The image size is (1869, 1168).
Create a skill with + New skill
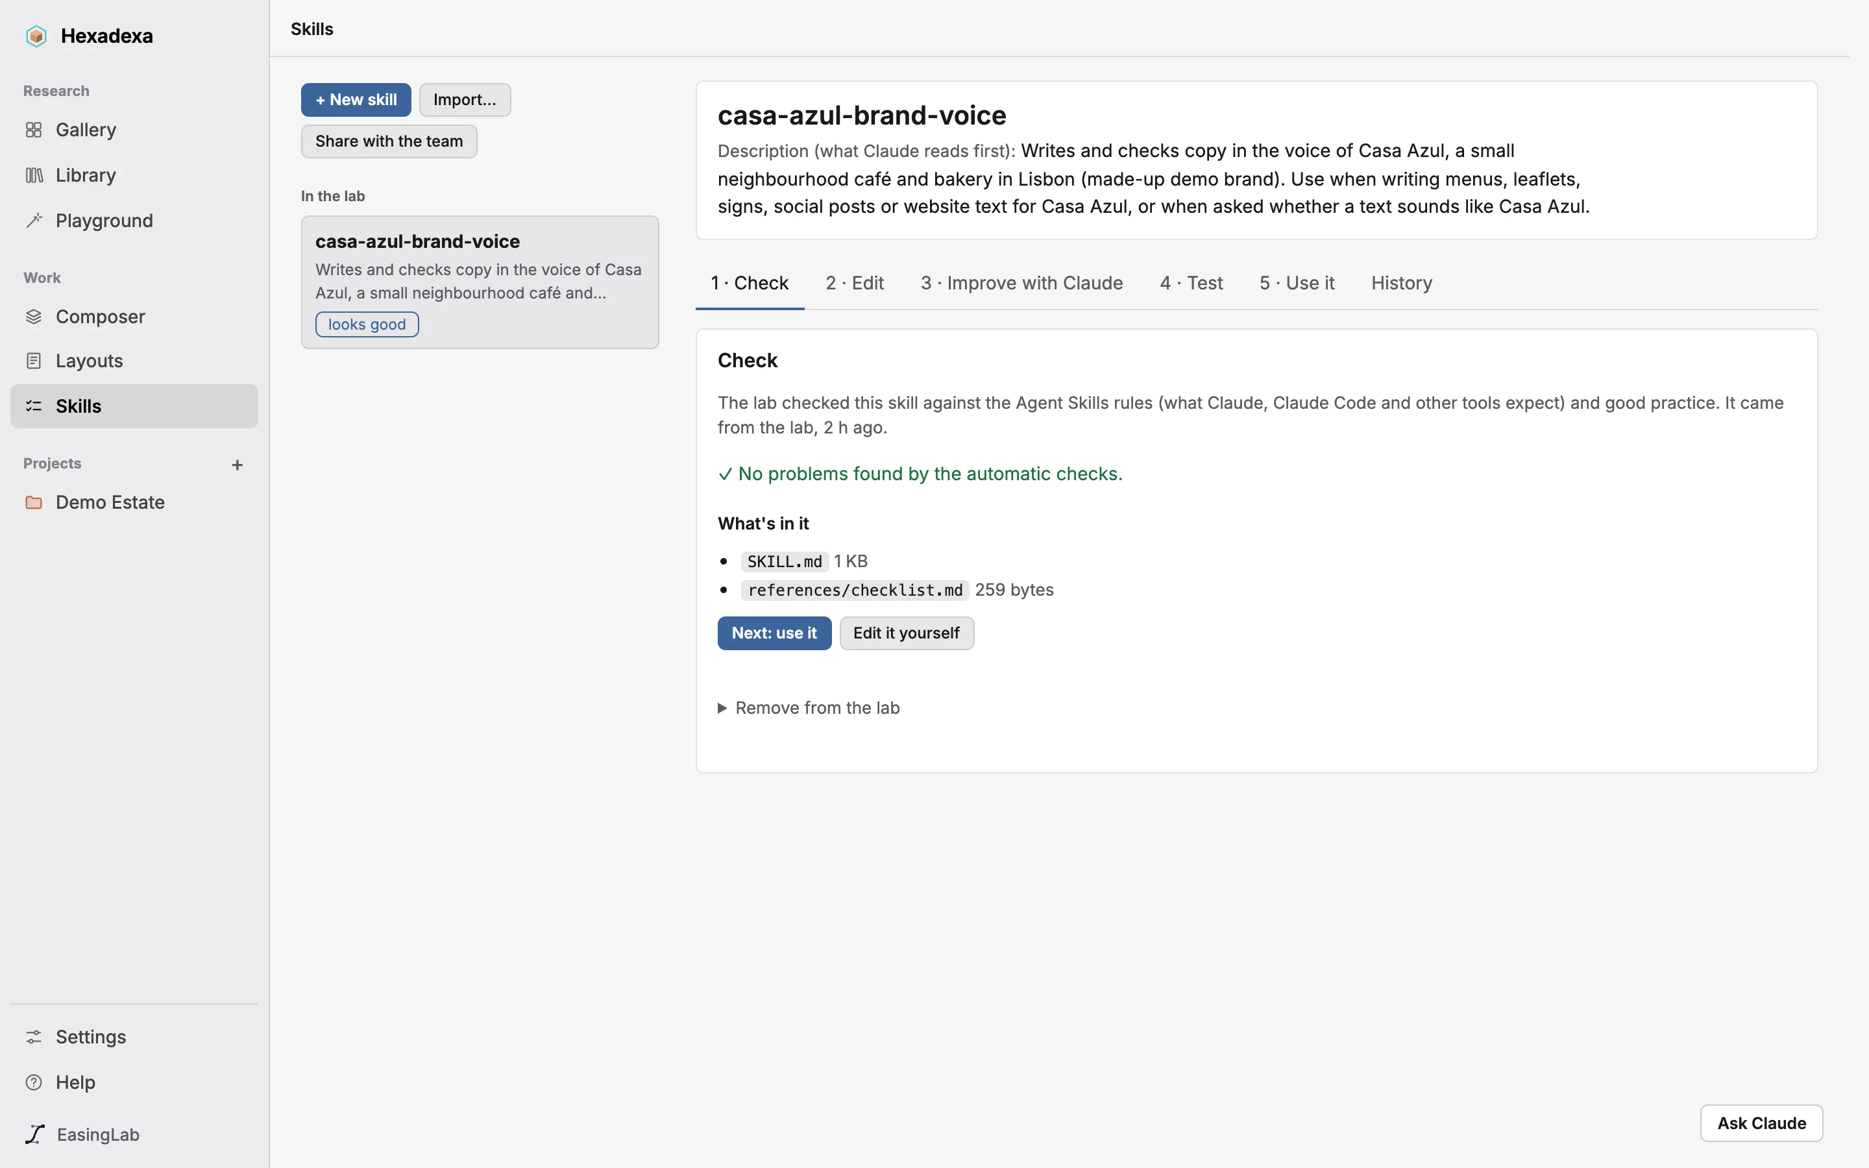point(356,100)
